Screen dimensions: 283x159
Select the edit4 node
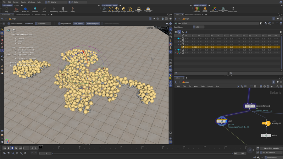tap(266, 135)
